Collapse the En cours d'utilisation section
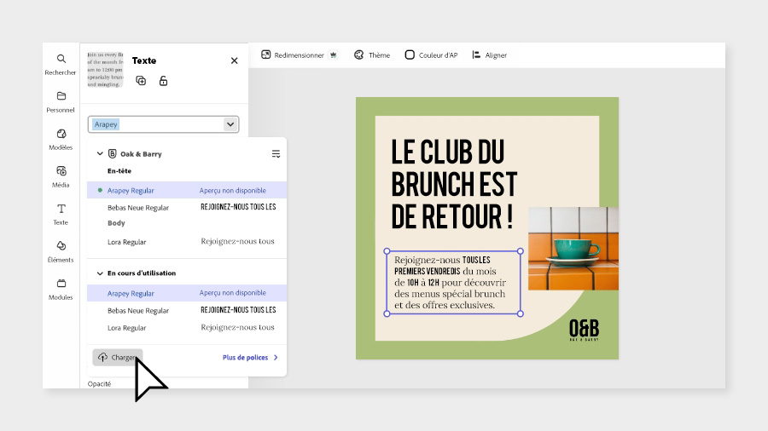768x431 pixels. point(100,273)
